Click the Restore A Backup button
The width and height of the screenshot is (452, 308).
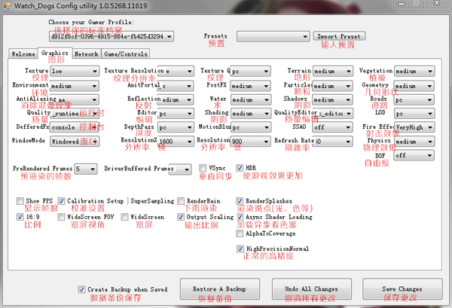click(220, 289)
